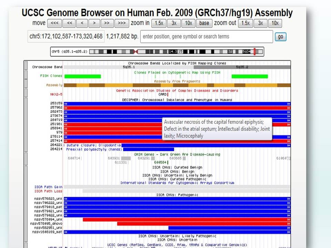Image resolution: width=331 pixels, height=248 pixels.
Task: Select ISCA variant nssv579018_pat
Action: (177, 207)
